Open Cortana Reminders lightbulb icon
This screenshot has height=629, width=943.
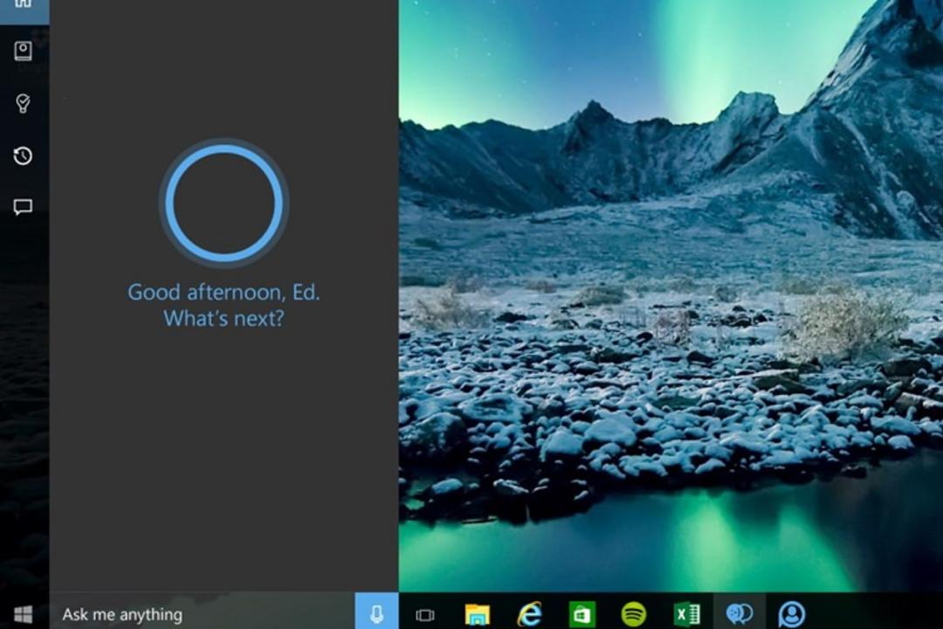23,104
